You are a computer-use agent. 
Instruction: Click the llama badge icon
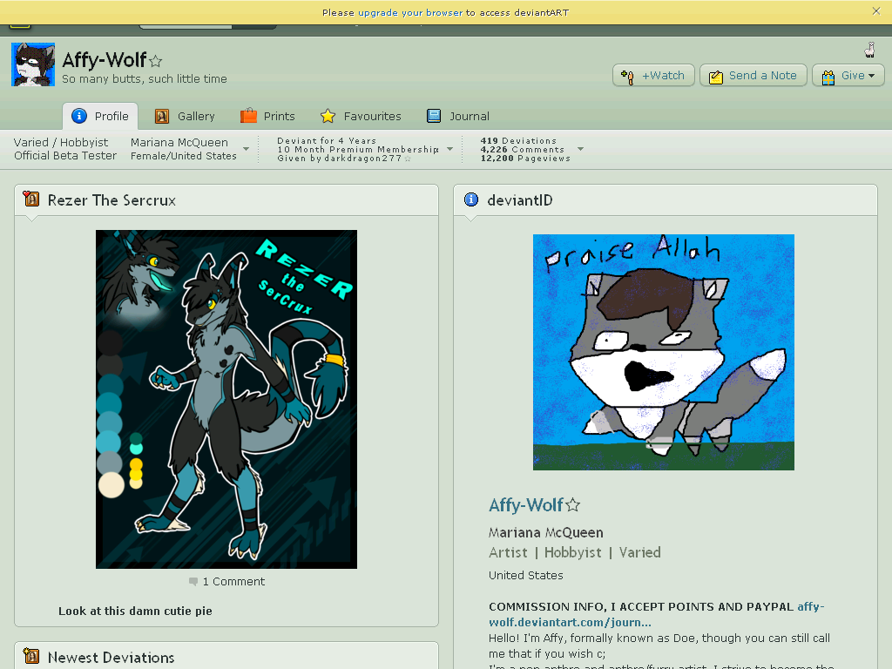[x=869, y=50]
